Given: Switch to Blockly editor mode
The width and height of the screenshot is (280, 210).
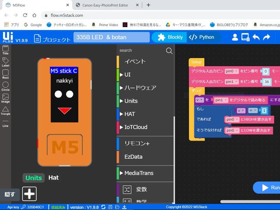Looking at the screenshot, I should tap(169, 37).
